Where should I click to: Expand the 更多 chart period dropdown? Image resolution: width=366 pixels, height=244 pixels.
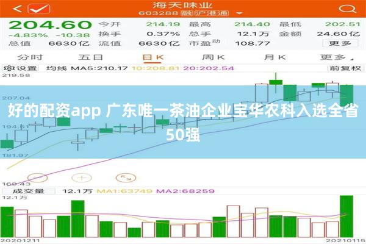click(337, 57)
